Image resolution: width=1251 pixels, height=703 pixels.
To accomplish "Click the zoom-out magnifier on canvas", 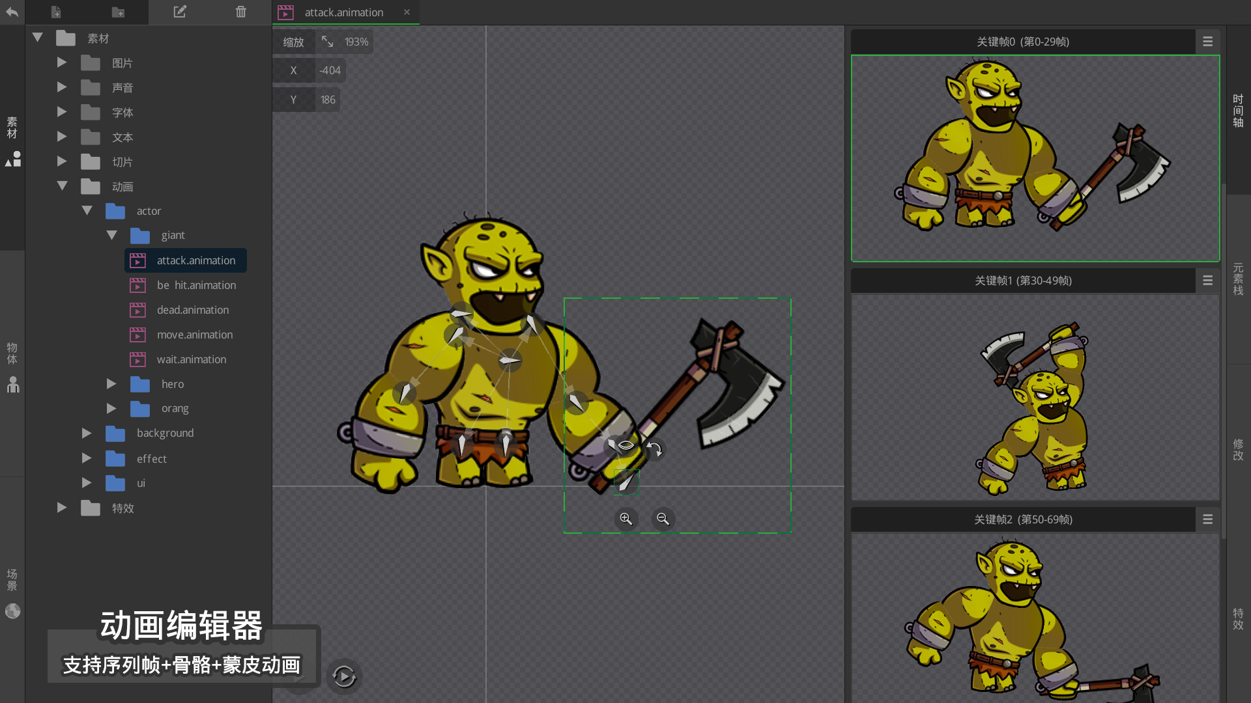I will (663, 519).
